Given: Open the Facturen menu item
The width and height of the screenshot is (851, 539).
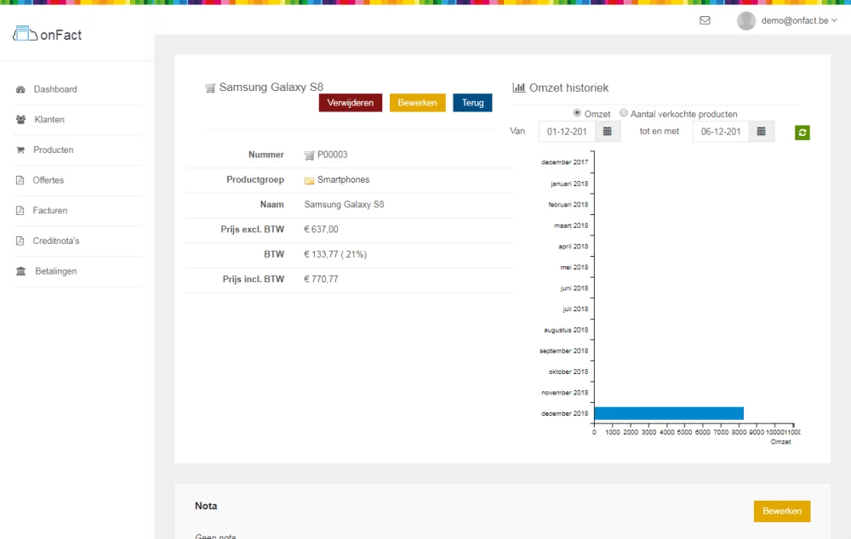Looking at the screenshot, I should (50, 211).
